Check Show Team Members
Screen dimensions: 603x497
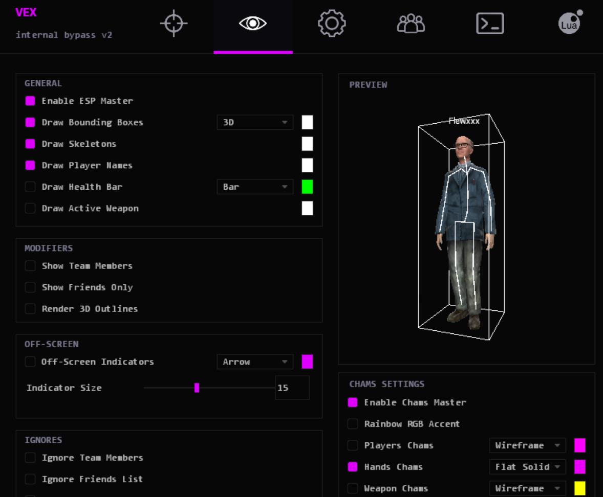click(x=30, y=266)
